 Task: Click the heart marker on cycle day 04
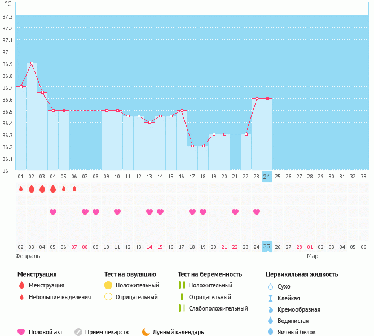tap(53, 212)
